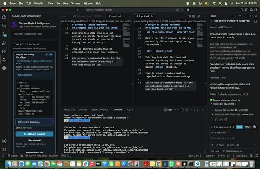Give thumbs up to chat response
Viewport: 260px width, 169px height.
click(221, 120)
